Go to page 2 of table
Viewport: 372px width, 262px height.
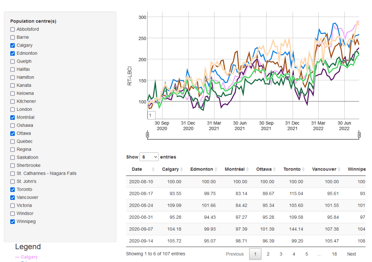[268, 254]
